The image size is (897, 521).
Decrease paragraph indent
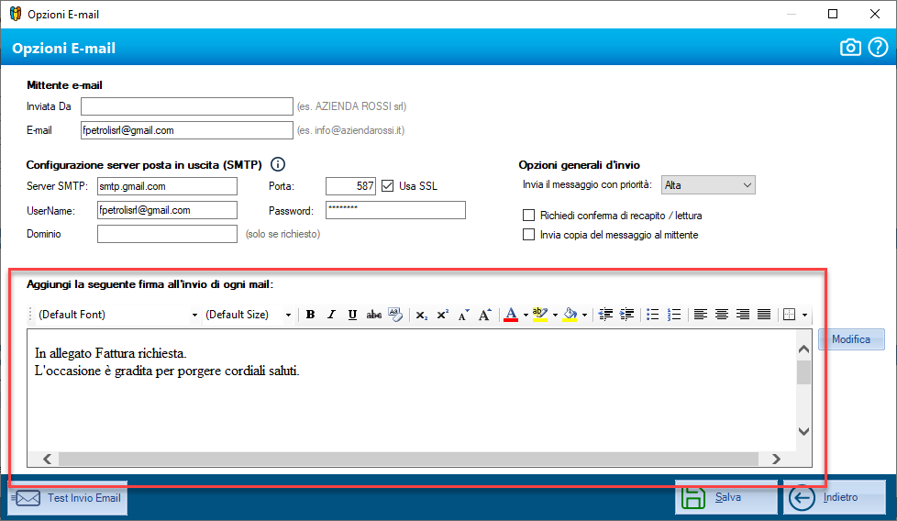pyautogui.click(x=605, y=315)
